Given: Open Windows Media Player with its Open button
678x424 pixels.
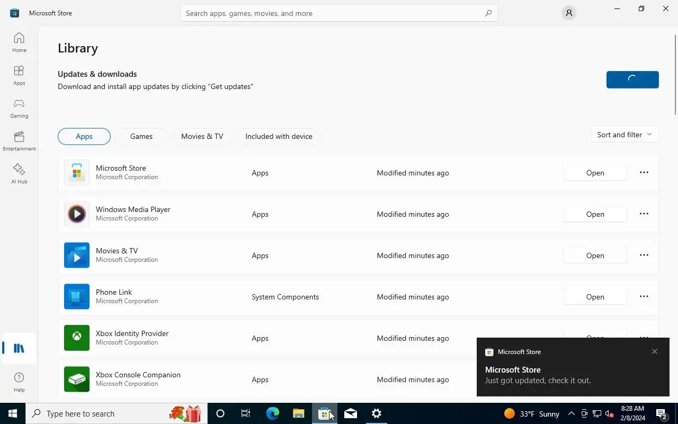Looking at the screenshot, I should tap(595, 214).
